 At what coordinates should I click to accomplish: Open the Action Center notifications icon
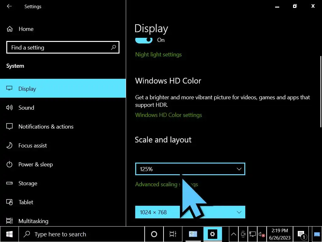pos(302,234)
